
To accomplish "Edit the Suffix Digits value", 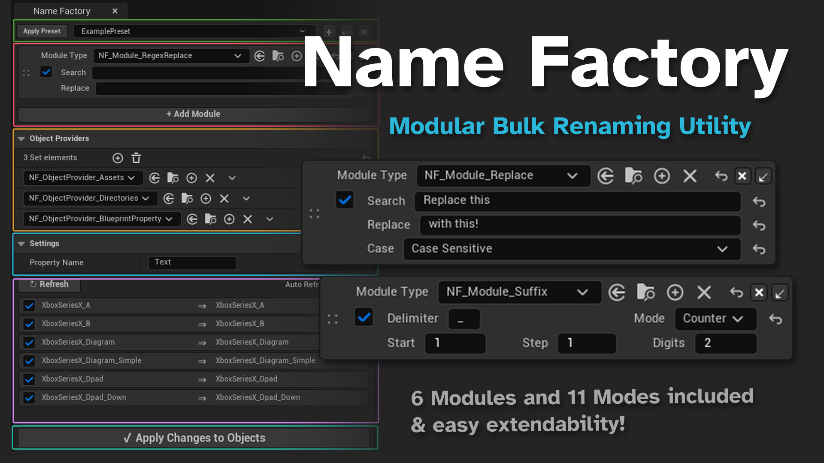I will [726, 343].
